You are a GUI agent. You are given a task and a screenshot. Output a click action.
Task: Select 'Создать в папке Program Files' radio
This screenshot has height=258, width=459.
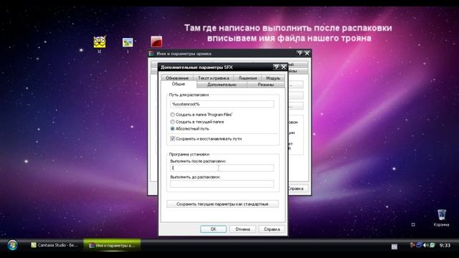(x=172, y=115)
